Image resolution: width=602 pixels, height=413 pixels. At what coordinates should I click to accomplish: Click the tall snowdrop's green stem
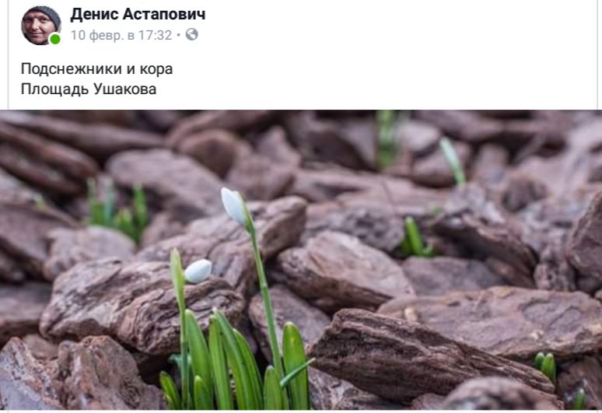[x=265, y=292]
